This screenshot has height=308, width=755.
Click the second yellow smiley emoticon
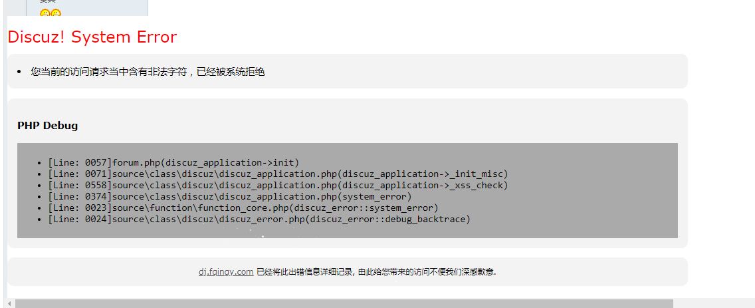point(56,13)
